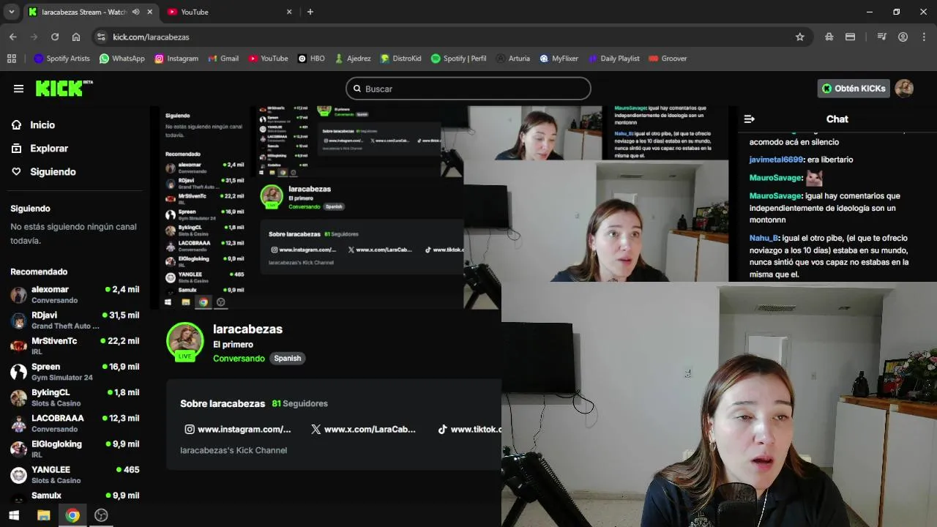Open recommended channel LACOBRAAA
The image size is (937, 527).
point(75,423)
